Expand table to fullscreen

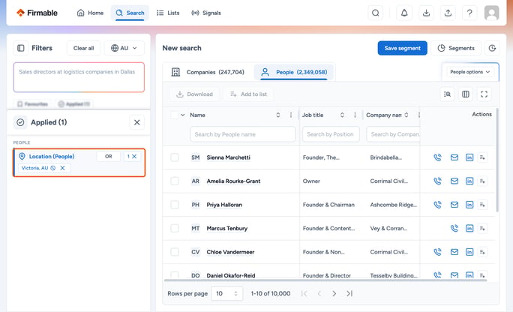(x=484, y=94)
